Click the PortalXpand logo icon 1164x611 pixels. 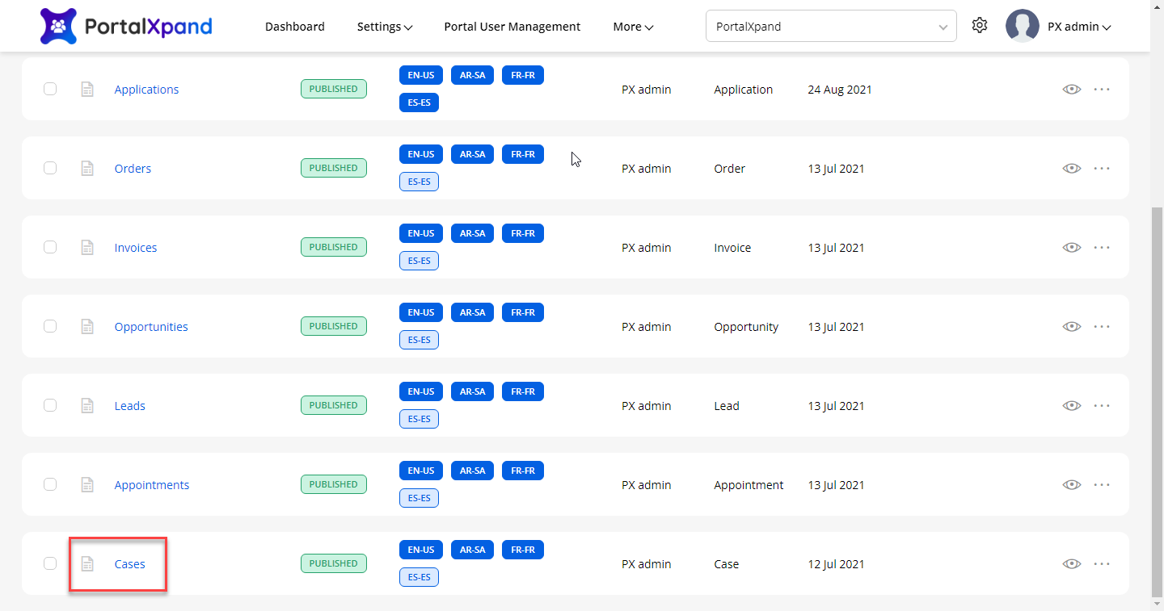pyautogui.click(x=58, y=26)
